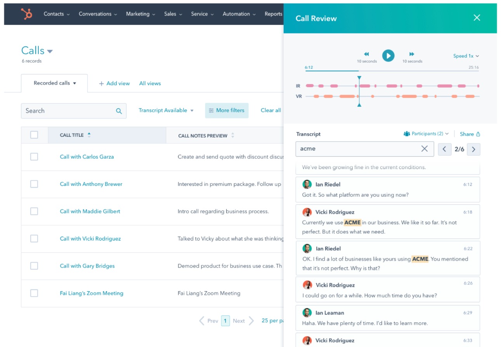Open Call with Maddie Gilbert

click(x=90, y=211)
